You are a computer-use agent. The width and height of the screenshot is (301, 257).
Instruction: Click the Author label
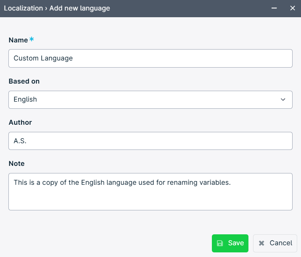[20, 122]
